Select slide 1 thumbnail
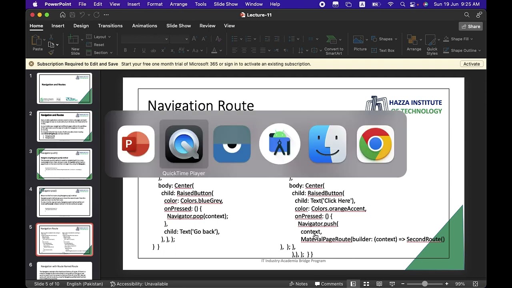This screenshot has width=512, height=288. pyautogui.click(x=64, y=88)
